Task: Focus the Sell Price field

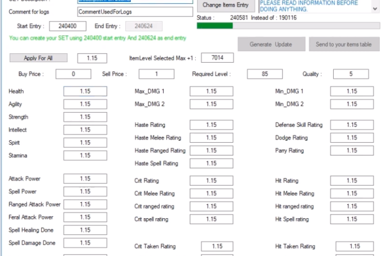Action: (139, 74)
